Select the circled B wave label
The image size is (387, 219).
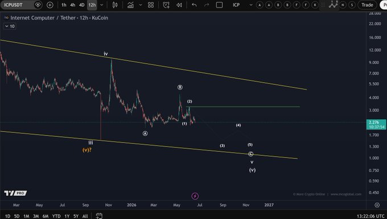coord(180,87)
